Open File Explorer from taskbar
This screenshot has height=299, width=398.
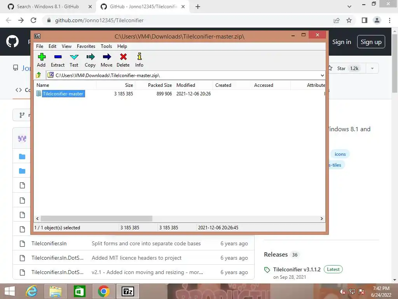click(55, 291)
